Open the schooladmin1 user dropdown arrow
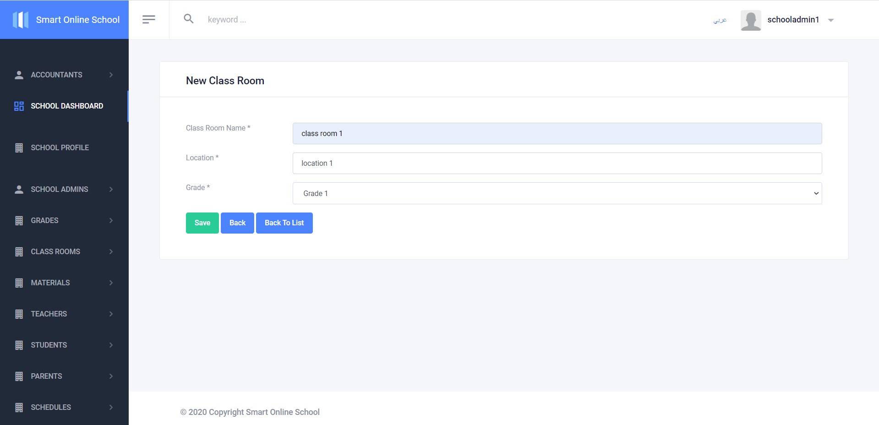 tap(831, 20)
